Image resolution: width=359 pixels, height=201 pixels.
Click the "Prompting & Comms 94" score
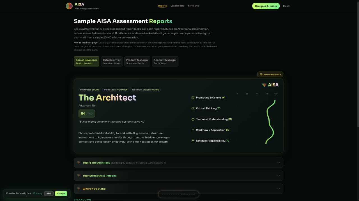[x=211, y=98]
